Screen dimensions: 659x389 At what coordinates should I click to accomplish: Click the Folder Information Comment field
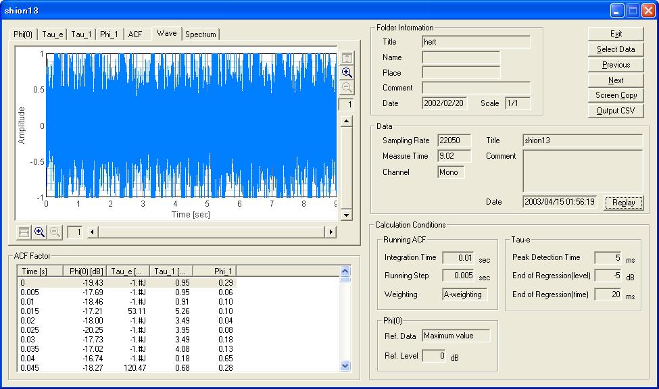click(x=477, y=88)
